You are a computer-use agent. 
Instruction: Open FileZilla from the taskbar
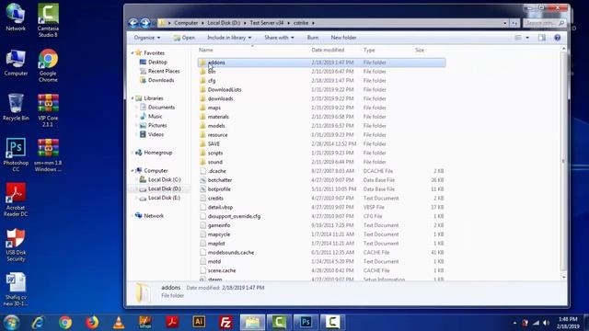point(225,323)
